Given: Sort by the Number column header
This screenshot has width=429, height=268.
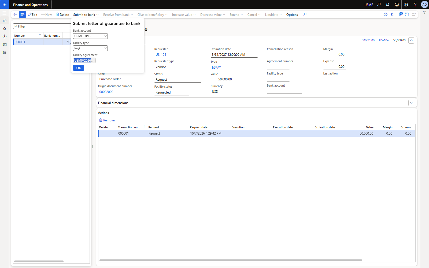Looking at the screenshot, I should pos(20,36).
